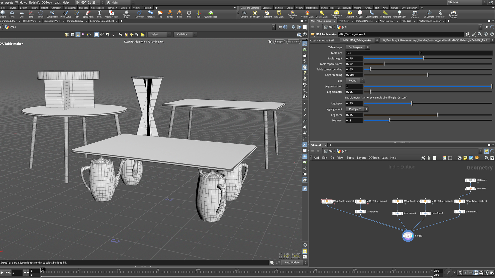Toggle Auto Update mode at viewport bottom
The width and height of the screenshot is (495, 278).
[292, 262]
